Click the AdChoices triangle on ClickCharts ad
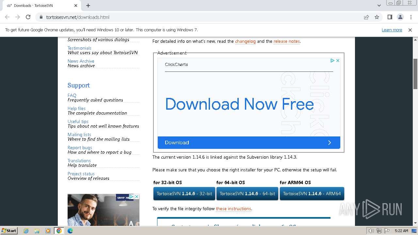Screen dimensions: 418x235 (332, 60)
